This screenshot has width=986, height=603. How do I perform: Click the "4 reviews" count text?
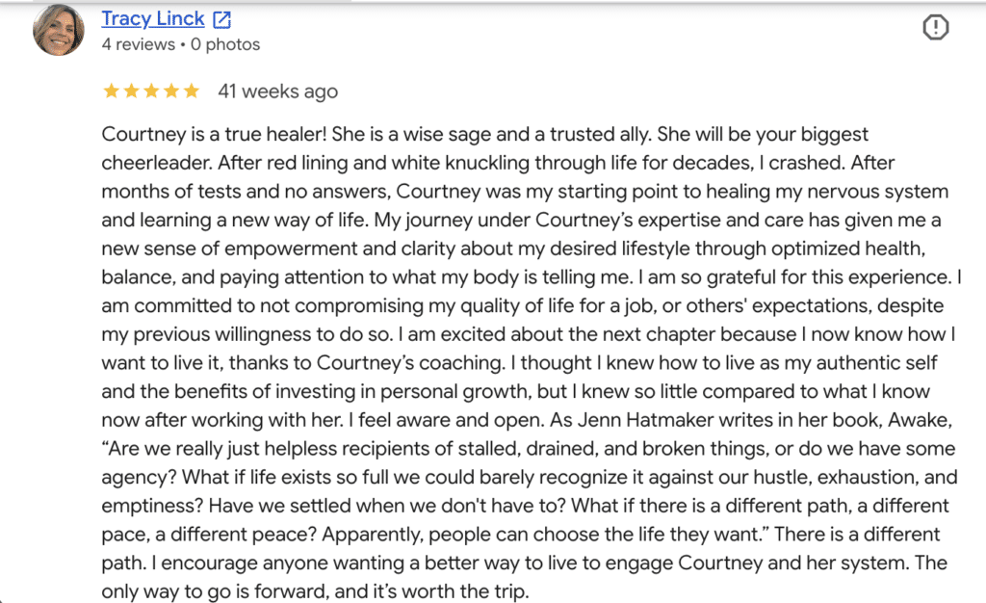(x=139, y=44)
